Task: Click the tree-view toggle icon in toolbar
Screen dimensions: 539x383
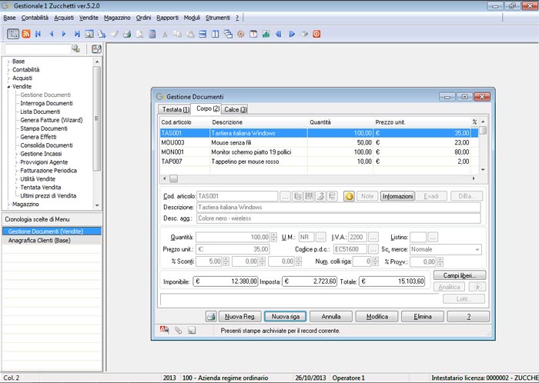Action: coord(13,34)
